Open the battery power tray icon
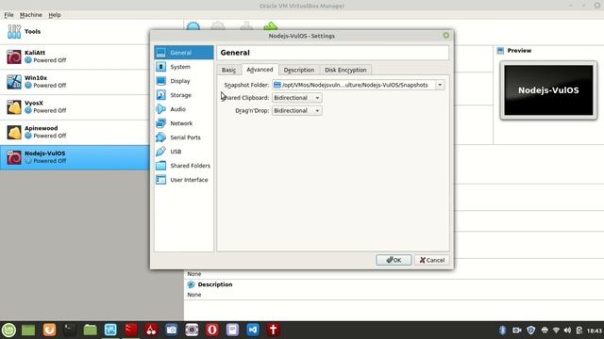This screenshot has height=339, width=604. [x=579, y=331]
